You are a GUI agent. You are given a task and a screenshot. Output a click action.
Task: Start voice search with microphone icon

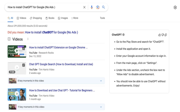coord(92,7)
